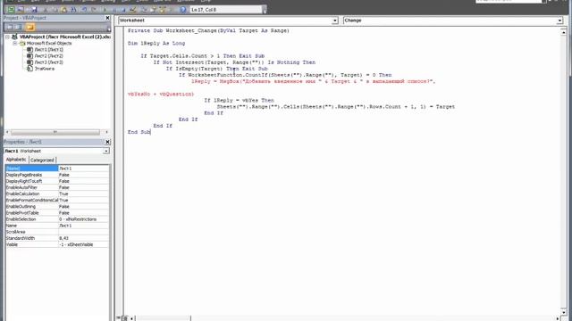
Task: Click the Insert UserForm toolbar icon
Action: 21,10
